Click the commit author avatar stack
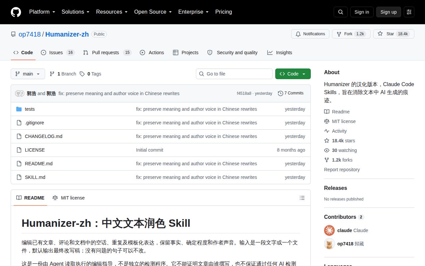The width and height of the screenshot is (425, 266). click(x=20, y=93)
